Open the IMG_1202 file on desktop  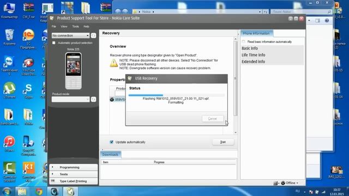coord(336,172)
